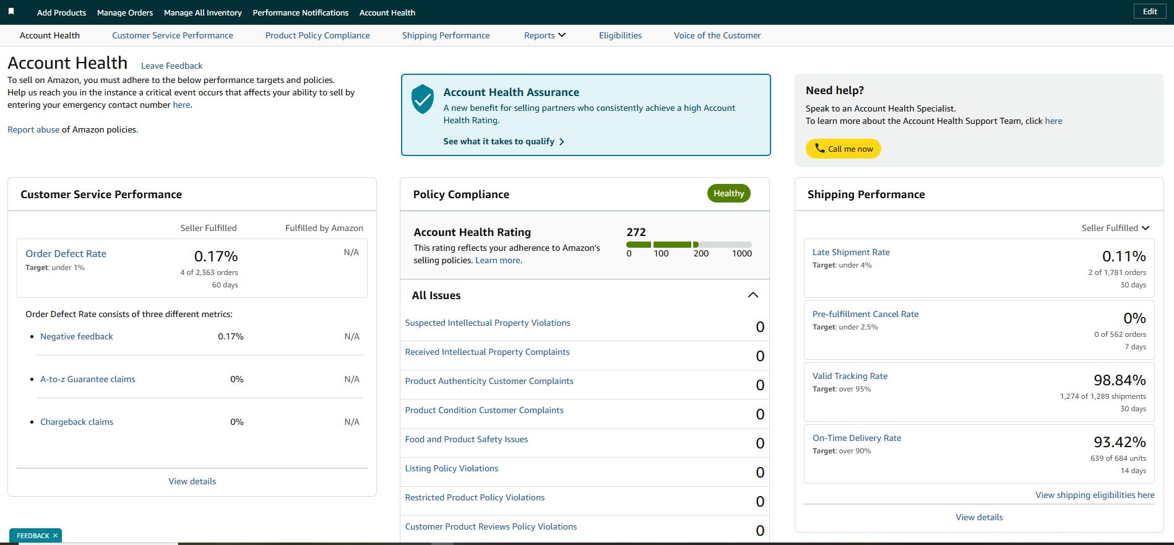Open Food and Product Safety Issues

[x=466, y=439]
